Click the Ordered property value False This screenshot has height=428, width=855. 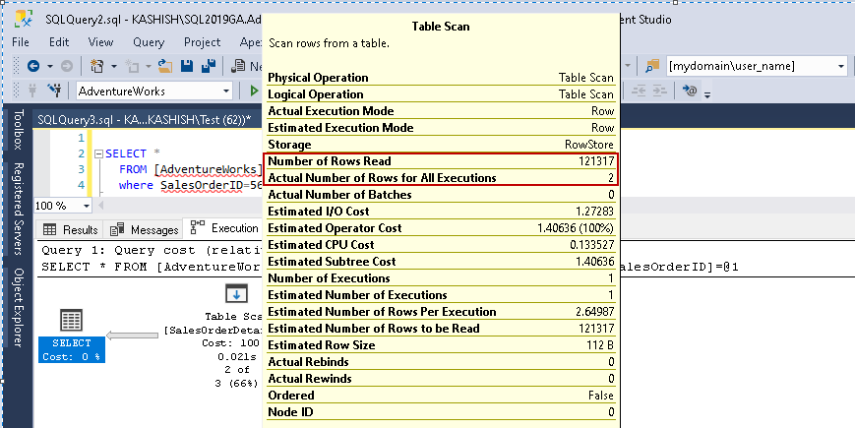pyautogui.click(x=600, y=396)
